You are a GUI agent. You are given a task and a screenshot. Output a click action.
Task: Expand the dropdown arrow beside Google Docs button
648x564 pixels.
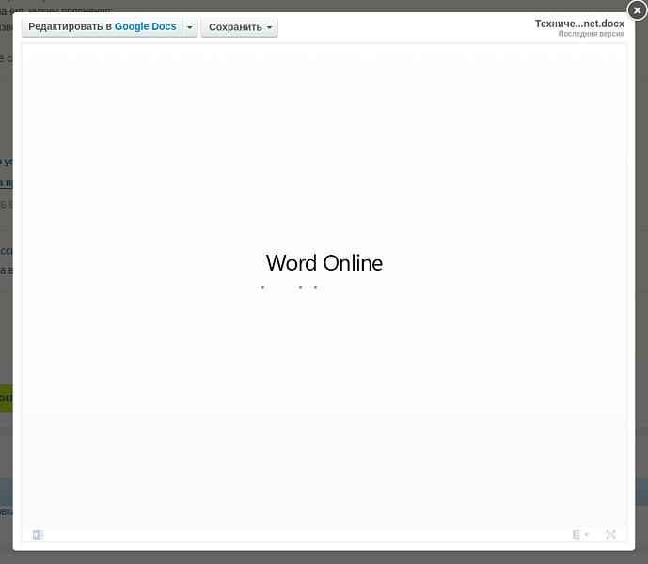click(x=190, y=27)
